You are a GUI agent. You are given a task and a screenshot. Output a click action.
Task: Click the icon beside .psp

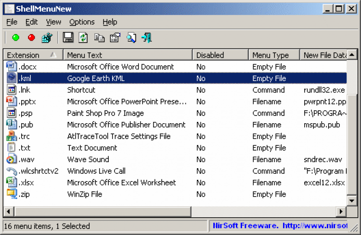pyautogui.click(x=11, y=113)
